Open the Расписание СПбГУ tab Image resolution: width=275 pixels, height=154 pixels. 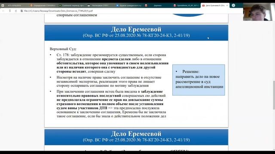point(100,6)
